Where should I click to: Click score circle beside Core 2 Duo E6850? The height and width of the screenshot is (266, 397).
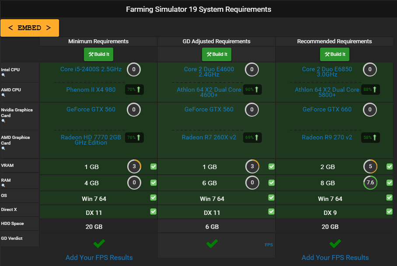(369, 69)
